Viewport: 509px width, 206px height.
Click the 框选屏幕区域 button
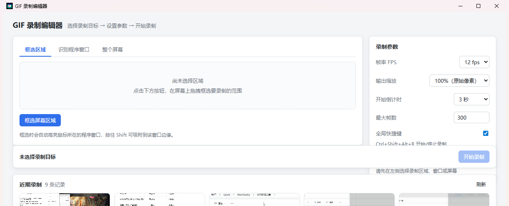click(x=40, y=120)
